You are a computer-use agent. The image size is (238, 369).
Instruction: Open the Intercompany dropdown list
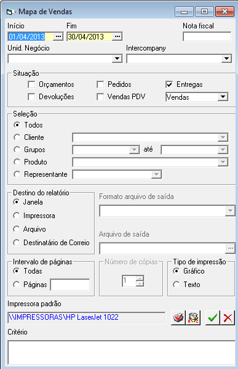[x=226, y=59]
